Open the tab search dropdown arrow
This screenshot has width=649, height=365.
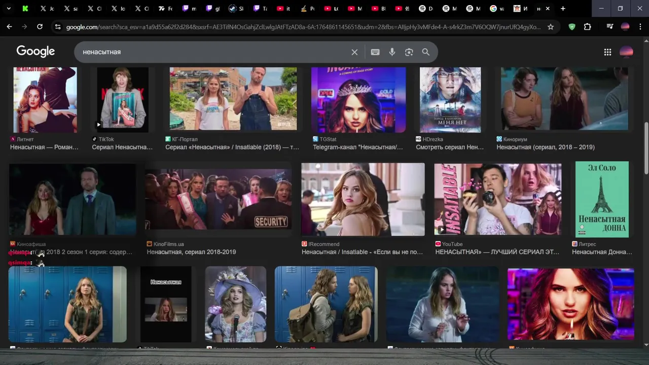point(9,9)
